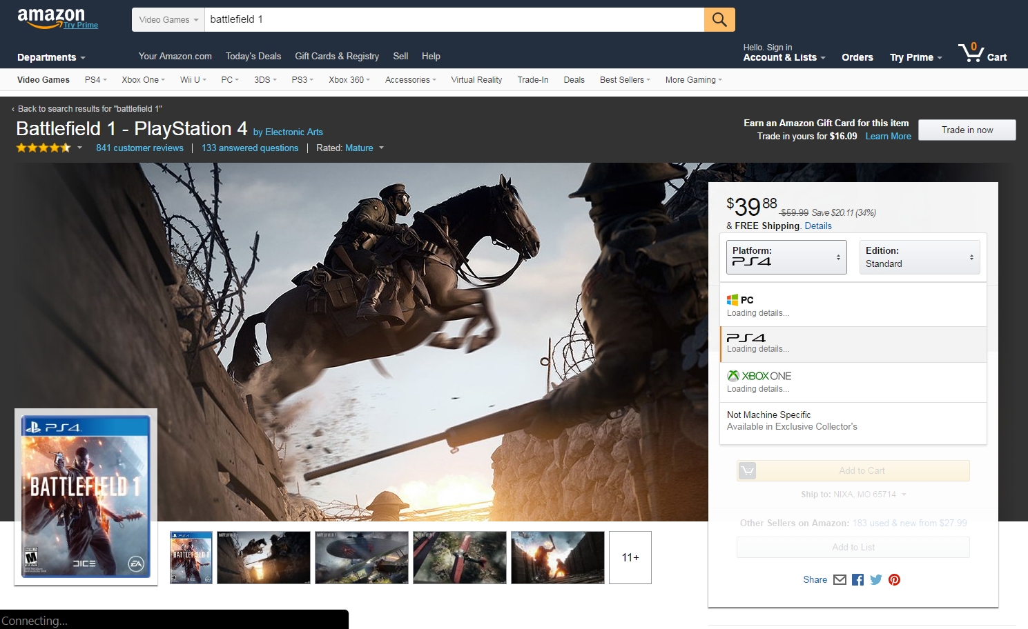The image size is (1028, 629).
Task: Select the Xbox One platform option
Action: coord(853,382)
